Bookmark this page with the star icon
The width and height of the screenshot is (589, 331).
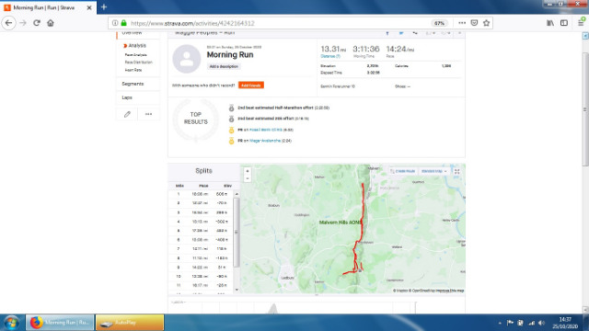[487, 23]
